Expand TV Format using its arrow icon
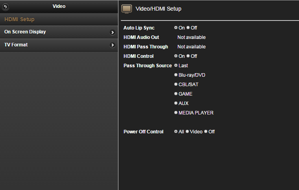 [113, 45]
